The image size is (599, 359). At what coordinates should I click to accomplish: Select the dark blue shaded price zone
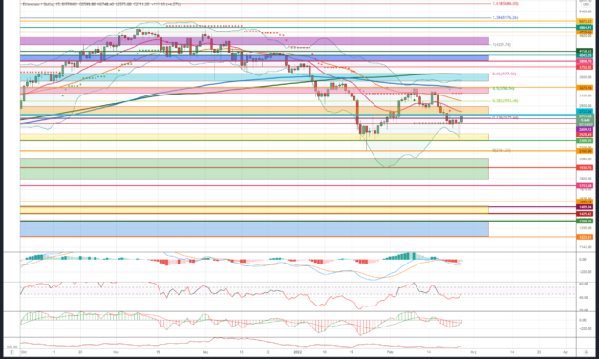pos(254,58)
